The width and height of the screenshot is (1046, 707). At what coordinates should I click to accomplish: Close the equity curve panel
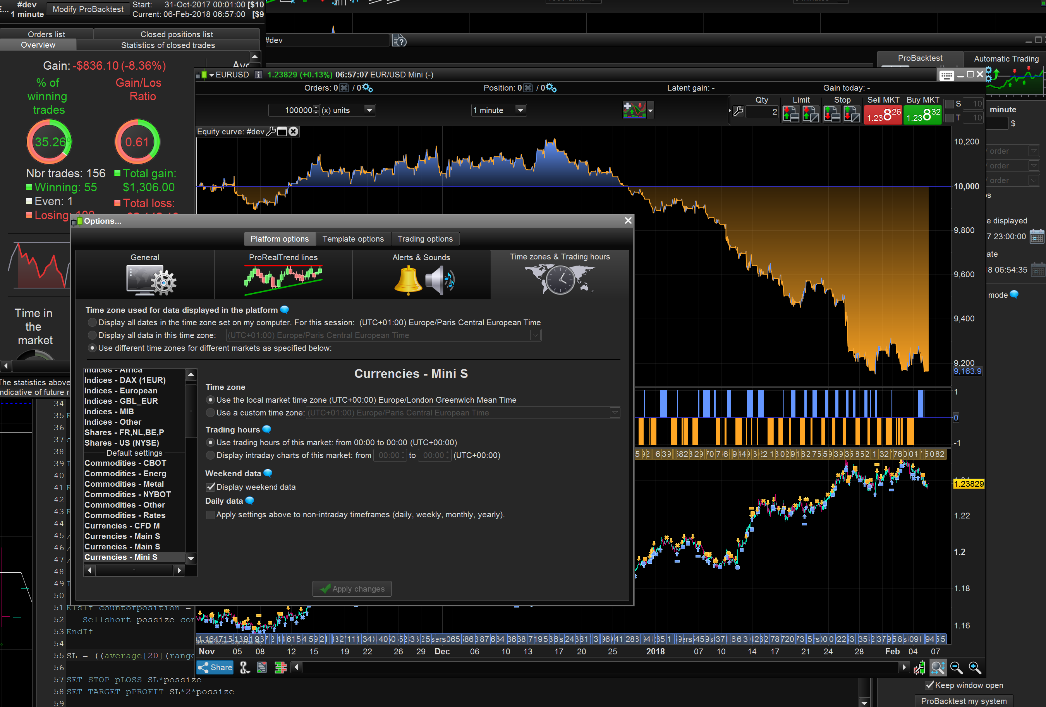tap(294, 131)
